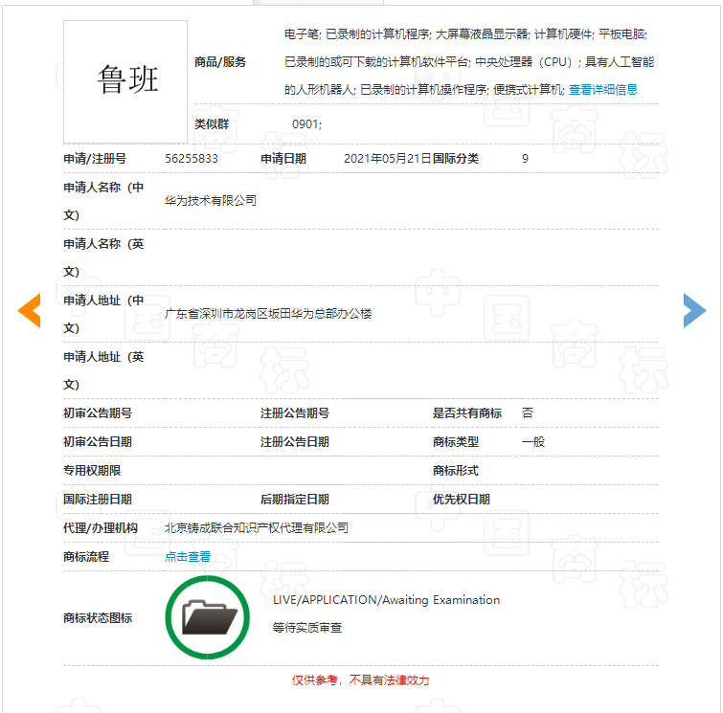
Task: Select agency name 北京铸成联合知识产权代理有限公司
Action: (x=257, y=527)
